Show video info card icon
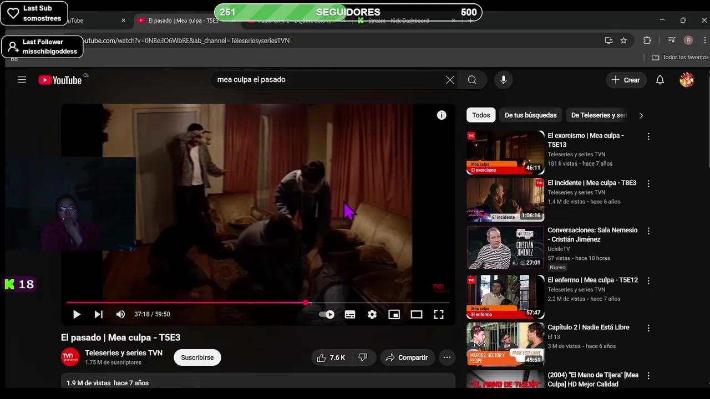The image size is (710, 399). (x=442, y=115)
